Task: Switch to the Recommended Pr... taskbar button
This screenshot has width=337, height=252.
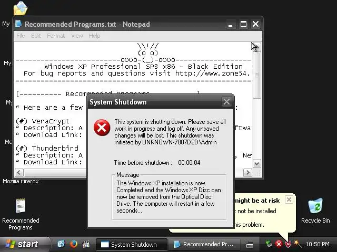Action: pyautogui.click(x=205, y=245)
